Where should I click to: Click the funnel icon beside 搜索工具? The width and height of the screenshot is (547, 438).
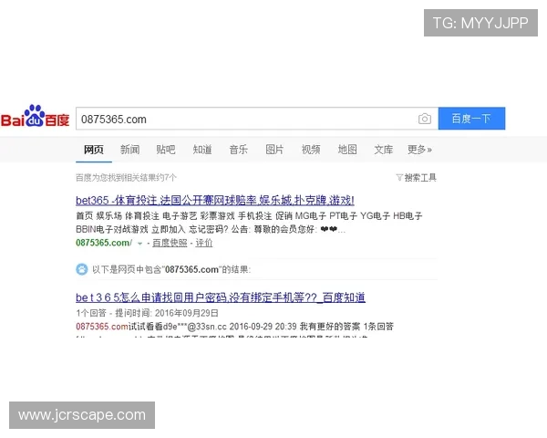pyautogui.click(x=399, y=178)
